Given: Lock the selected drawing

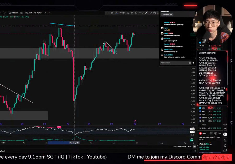Looking at the screenshot, I should tap(132, 13).
